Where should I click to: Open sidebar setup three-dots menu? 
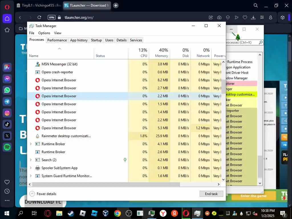tap(7, 200)
